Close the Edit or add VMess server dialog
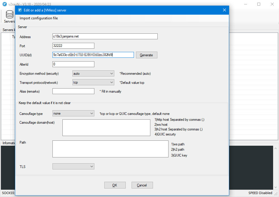The height and width of the screenshot is (197, 279). (x=224, y=10)
